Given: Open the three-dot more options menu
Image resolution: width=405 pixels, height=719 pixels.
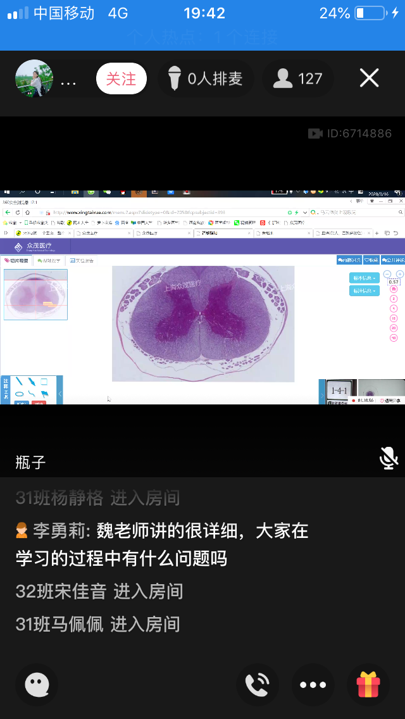Looking at the screenshot, I should click(x=313, y=685).
